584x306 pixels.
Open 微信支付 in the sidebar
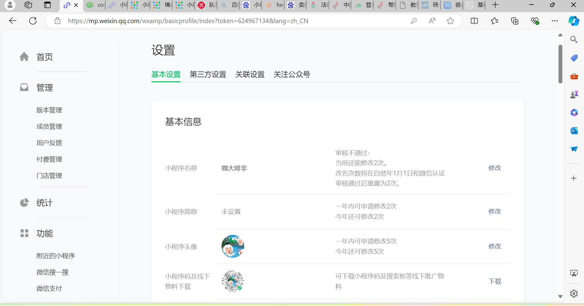[x=49, y=288]
